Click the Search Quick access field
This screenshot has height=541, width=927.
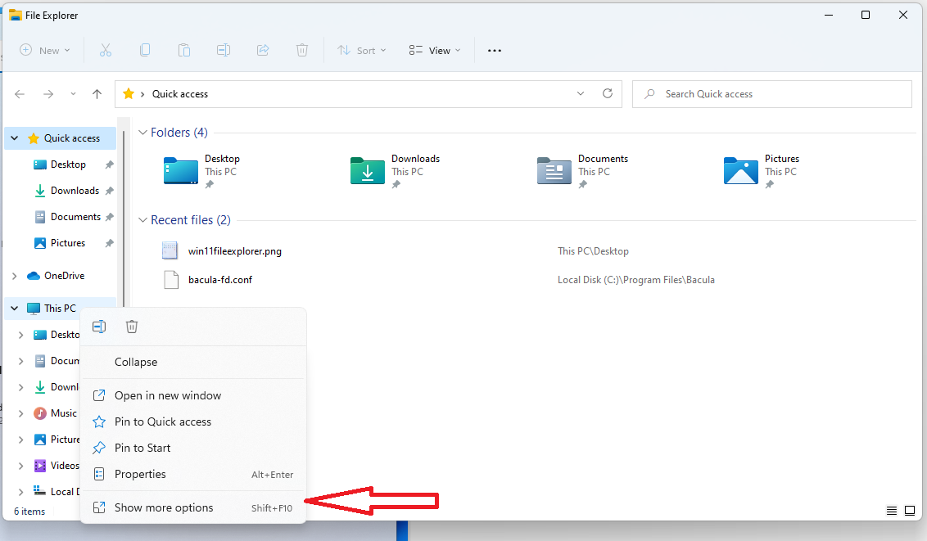(772, 94)
